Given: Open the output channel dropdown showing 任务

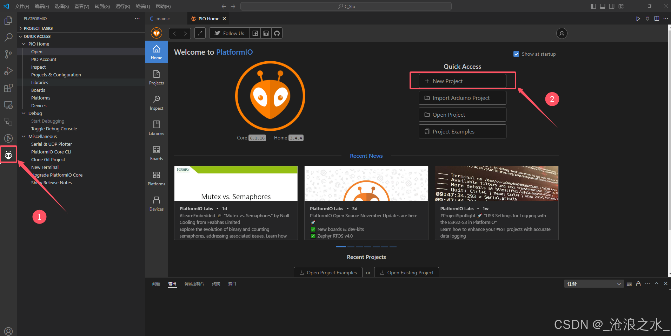Looking at the screenshot, I should tap(594, 284).
